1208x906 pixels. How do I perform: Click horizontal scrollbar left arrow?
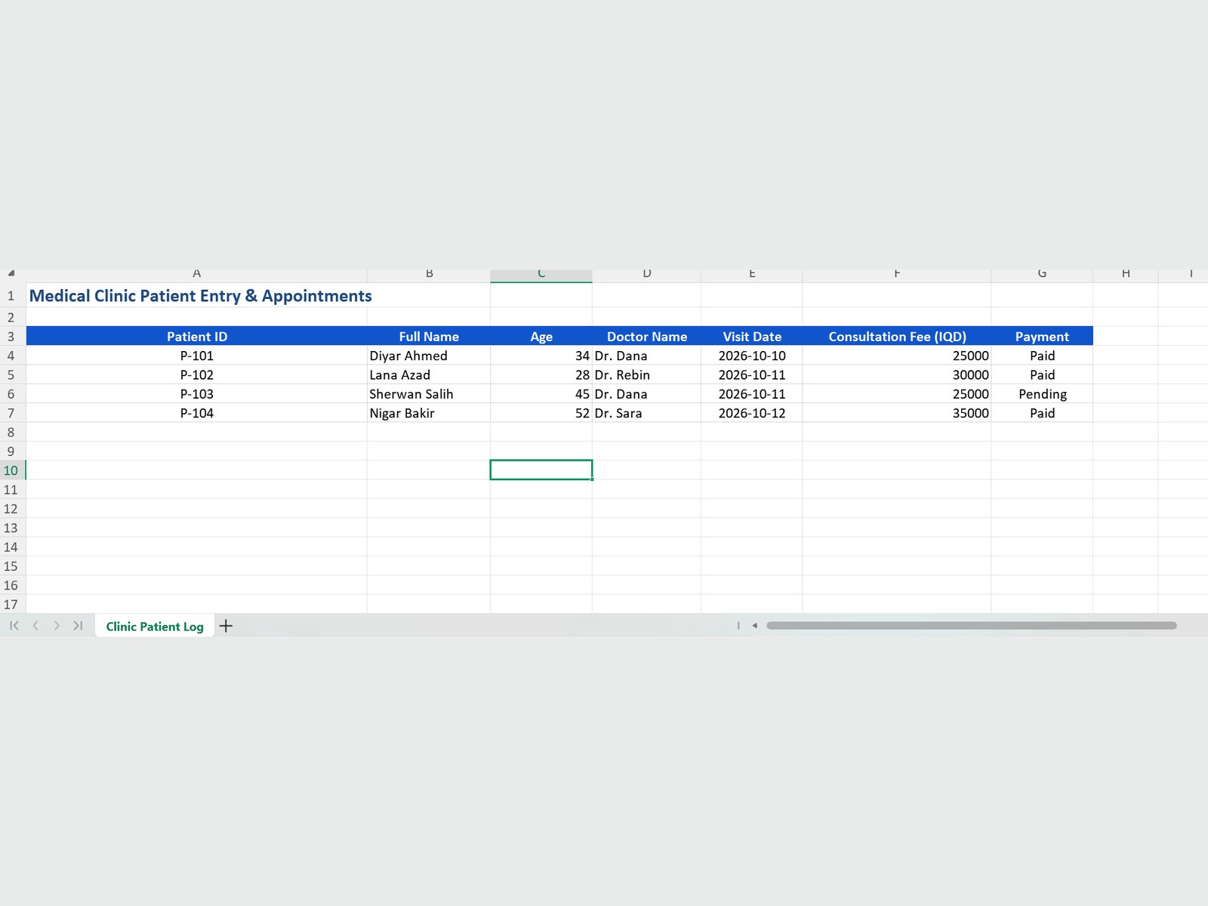coord(754,626)
